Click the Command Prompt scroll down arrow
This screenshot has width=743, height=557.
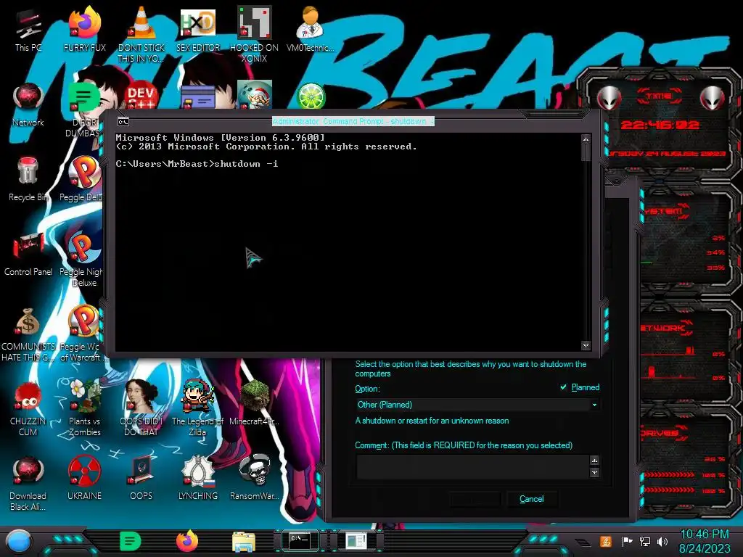coord(586,346)
